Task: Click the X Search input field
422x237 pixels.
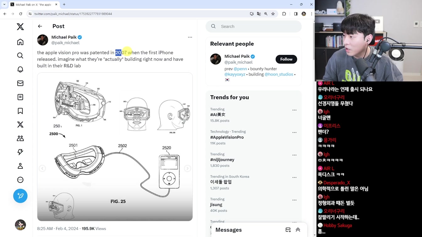Action: (x=254, y=26)
